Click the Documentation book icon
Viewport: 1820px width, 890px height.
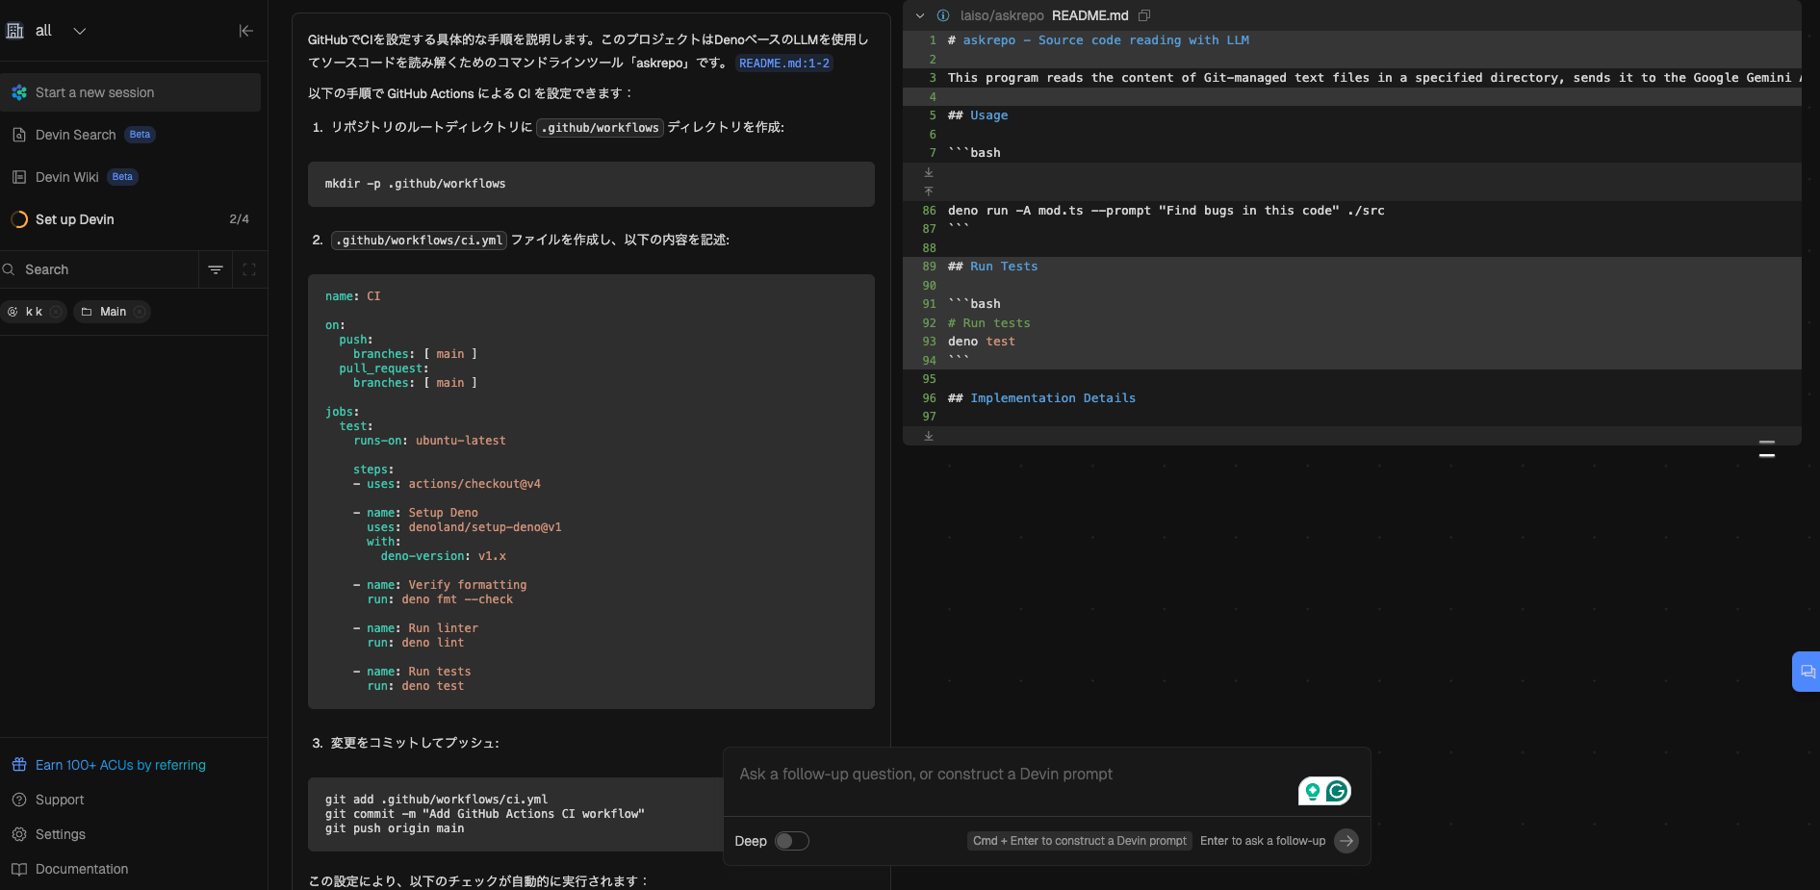click(x=19, y=869)
